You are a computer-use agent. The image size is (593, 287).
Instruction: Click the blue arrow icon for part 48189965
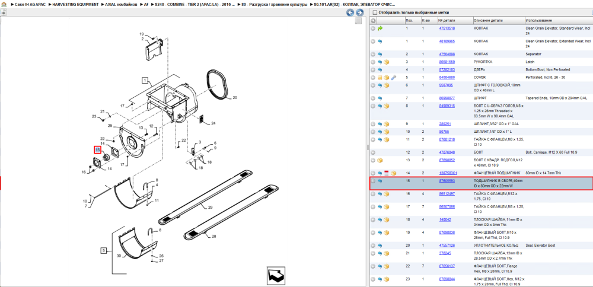(x=380, y=42)
